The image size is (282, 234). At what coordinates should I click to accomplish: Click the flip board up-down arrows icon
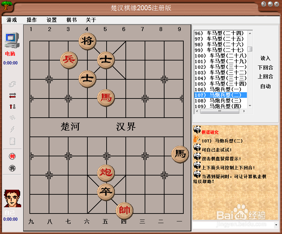12,106
